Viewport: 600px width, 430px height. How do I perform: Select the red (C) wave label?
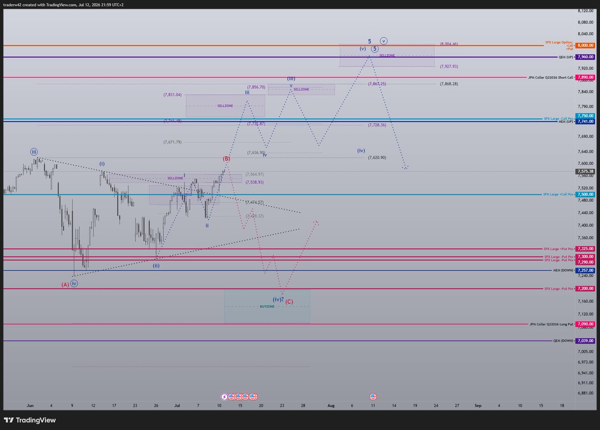click(289, 302)
